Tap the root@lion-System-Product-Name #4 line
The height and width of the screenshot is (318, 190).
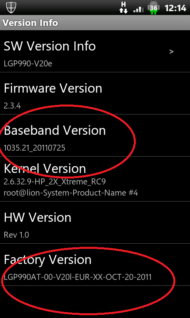click(71, 192)
